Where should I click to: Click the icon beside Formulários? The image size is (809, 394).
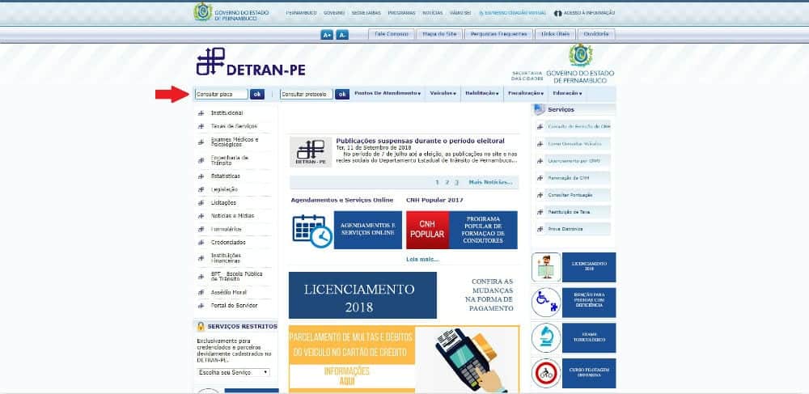(x=201, y=230)
